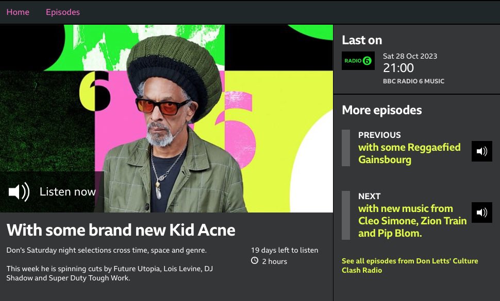Click the 'Sat 28 Oct 2023' date text
Viewport: 500px width, 301px height.
coord(410,56)
